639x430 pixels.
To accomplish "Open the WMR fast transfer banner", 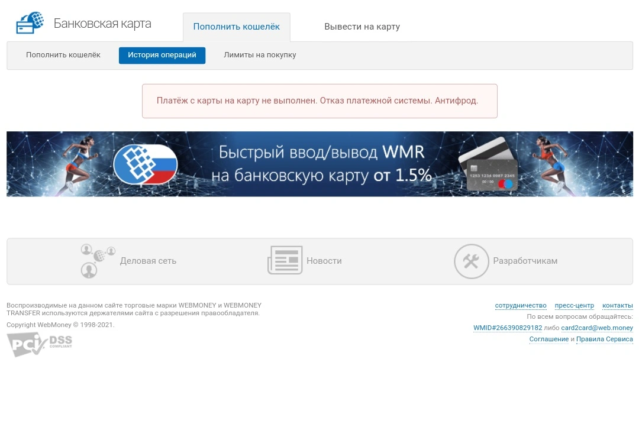I will (x=319, y=164).
